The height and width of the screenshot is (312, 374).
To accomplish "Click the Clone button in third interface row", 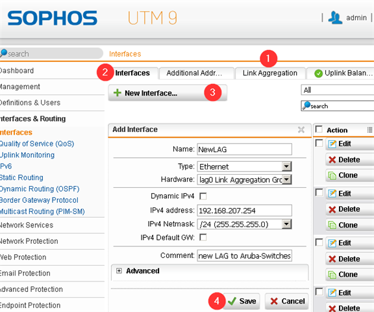I will [x=350, y=274].
